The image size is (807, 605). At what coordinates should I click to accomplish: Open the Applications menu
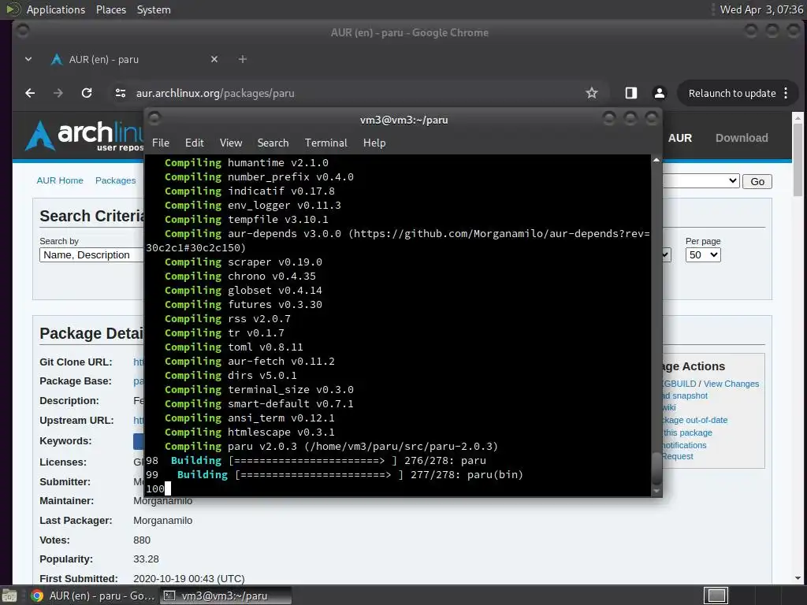pos(56,9)
